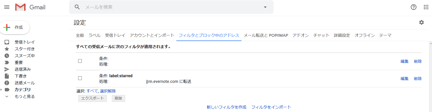Image resolution: width=432 pixels, height=112 pixels.
Task: Click the clock icon beside スヌーズ中
Action: [x=7, y=56]
